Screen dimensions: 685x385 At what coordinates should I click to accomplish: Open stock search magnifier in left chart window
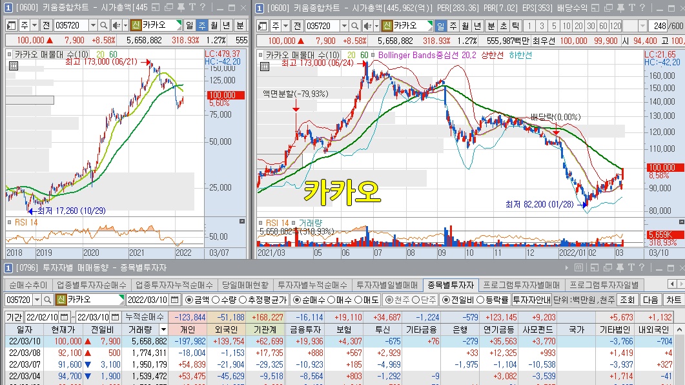[103, 26]
